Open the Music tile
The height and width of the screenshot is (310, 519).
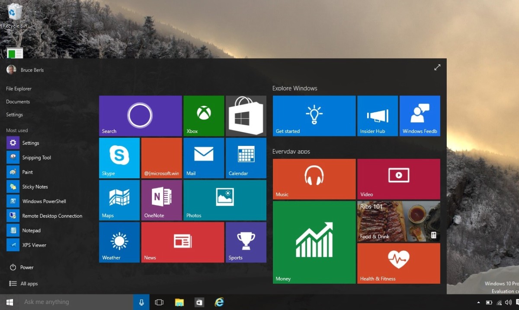coord(314,179)
